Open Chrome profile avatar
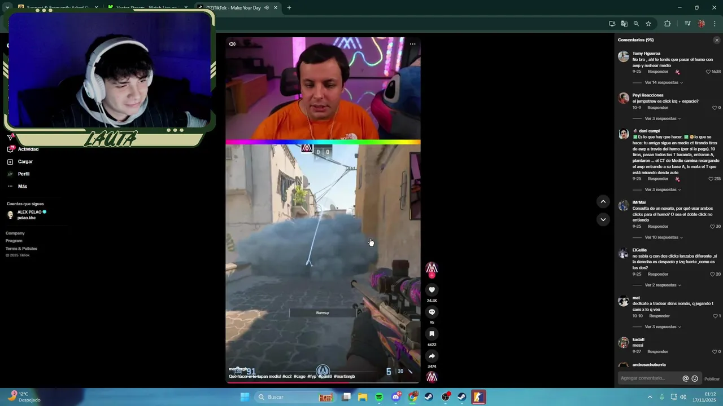The image size is (723, 406). point(702,24)
